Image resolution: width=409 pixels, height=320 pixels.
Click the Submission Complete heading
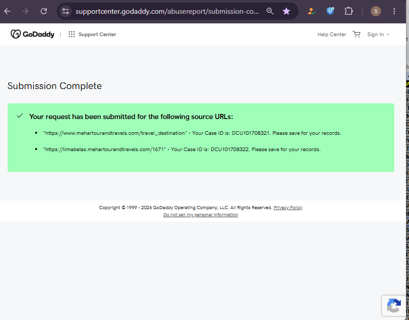tap(54, 86)
